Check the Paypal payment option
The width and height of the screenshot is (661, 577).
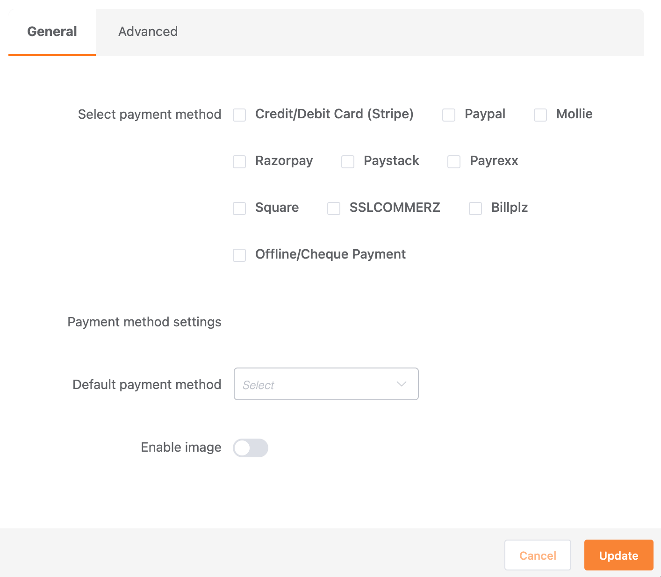click(x=449, y=115)
